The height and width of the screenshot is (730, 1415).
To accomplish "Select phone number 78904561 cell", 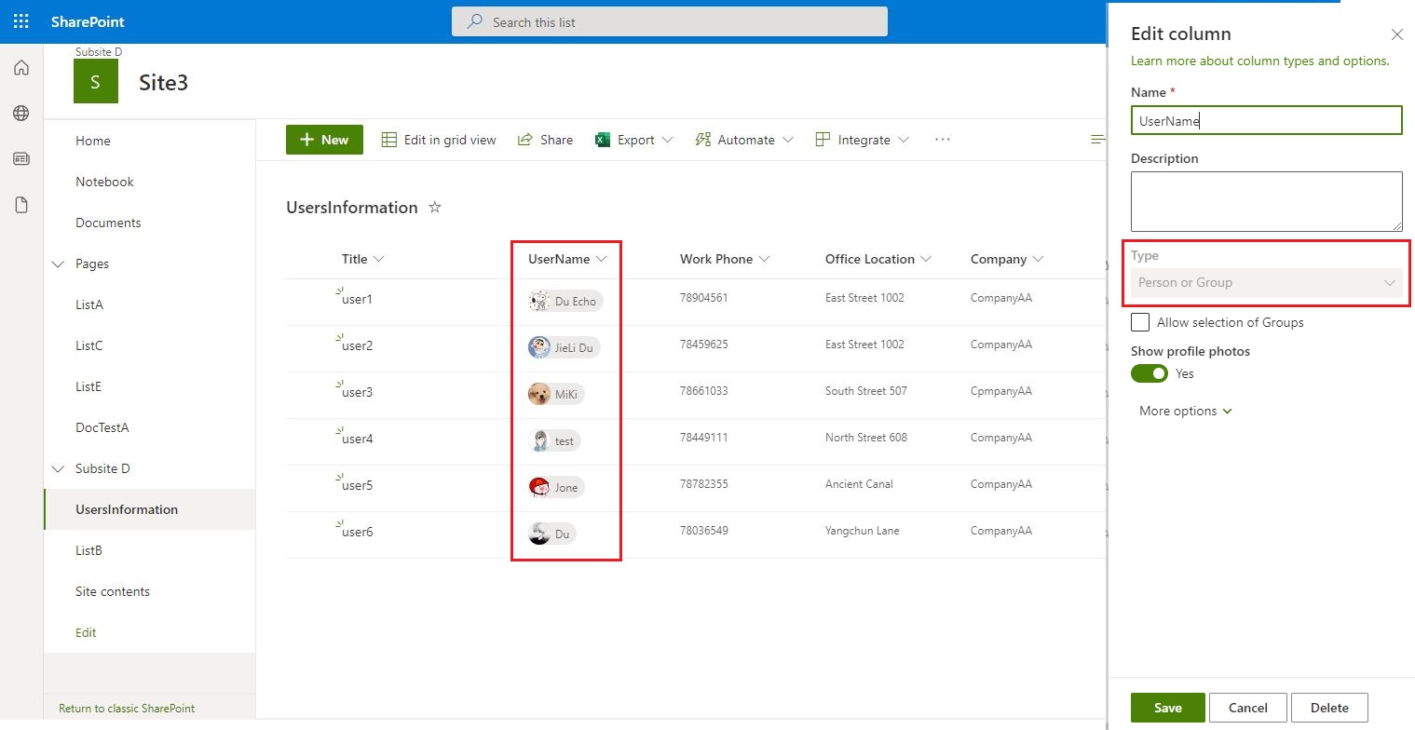I will click(704, 298).
